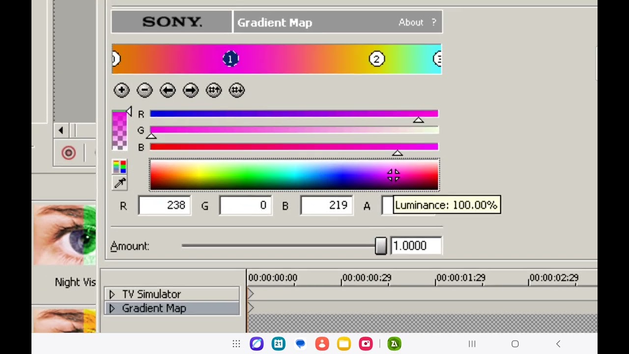Go to previous gradient point (left arrow)

click(x=168, y=90)
